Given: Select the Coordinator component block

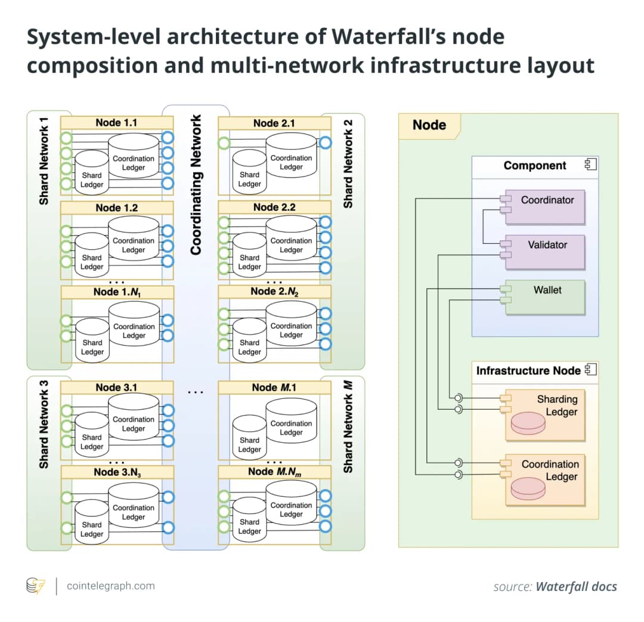Looking at the screenshot, I should click(545, 206).
